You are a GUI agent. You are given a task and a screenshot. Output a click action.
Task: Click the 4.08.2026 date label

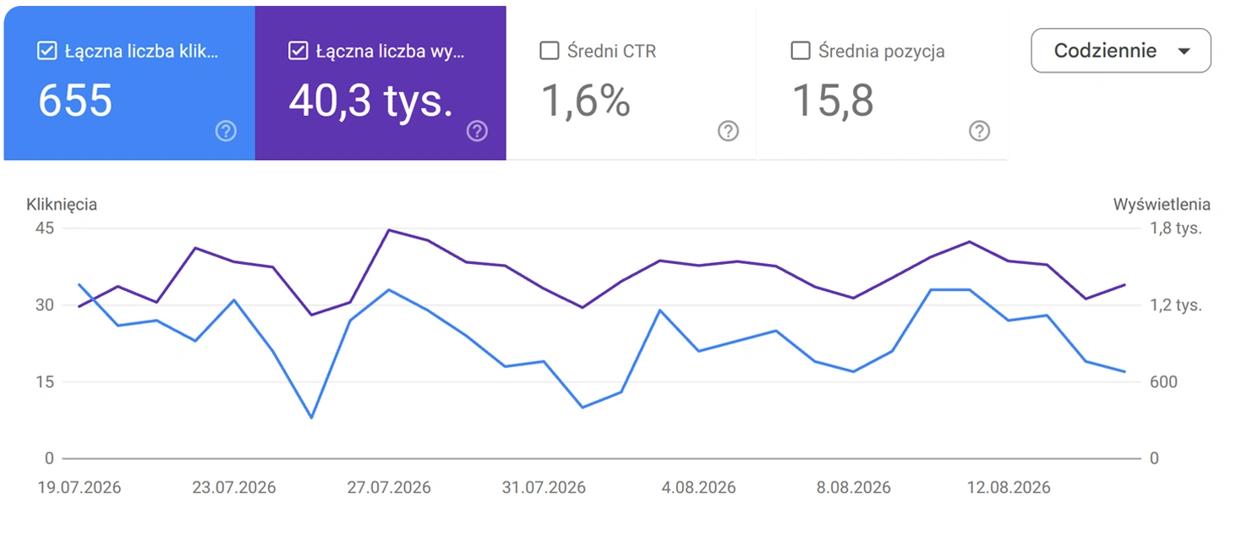pos(698,488)
